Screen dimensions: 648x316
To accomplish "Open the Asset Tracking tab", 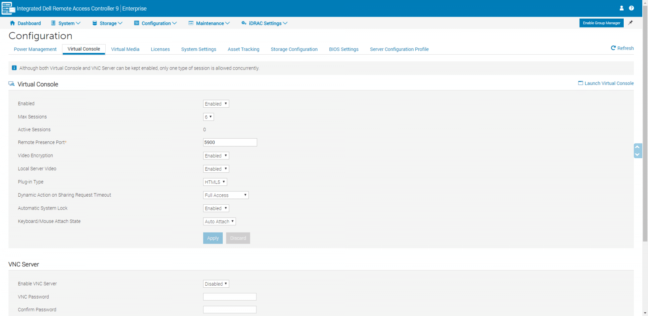I will (x=243, y=49).
